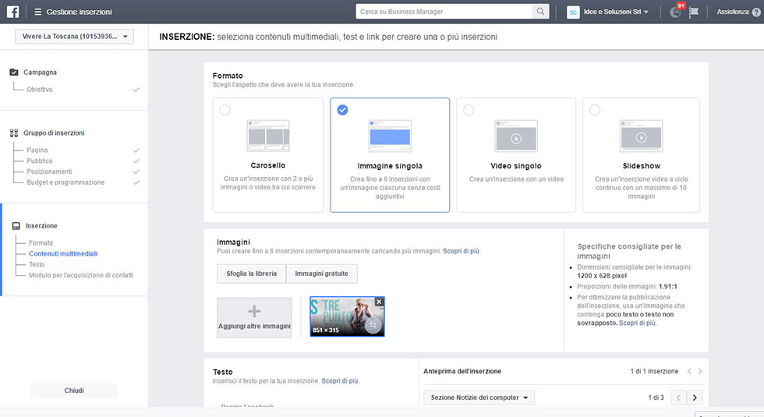Click the Slideshow format illustration
Viewport: 764px width, 417px height.
tap(641, 136)
